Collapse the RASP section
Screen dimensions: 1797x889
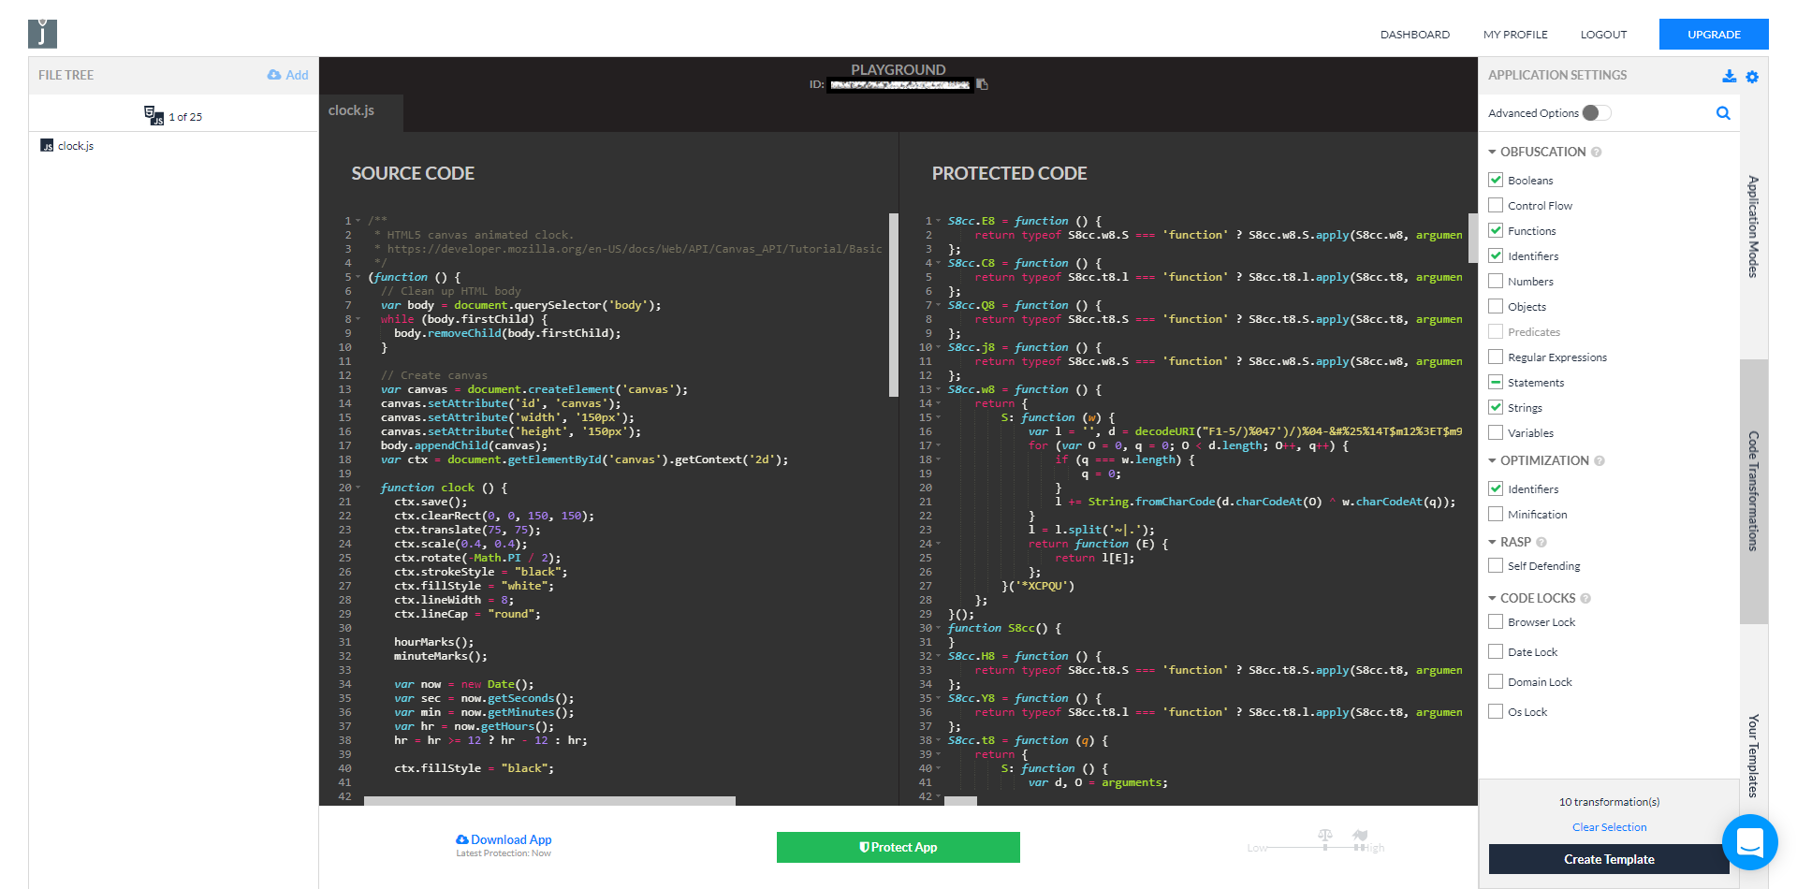point(1492,542)
